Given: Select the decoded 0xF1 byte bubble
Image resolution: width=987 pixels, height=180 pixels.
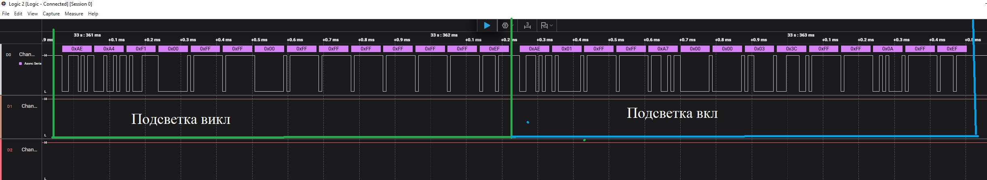Looking at the screenshot, I should (141, 49).
